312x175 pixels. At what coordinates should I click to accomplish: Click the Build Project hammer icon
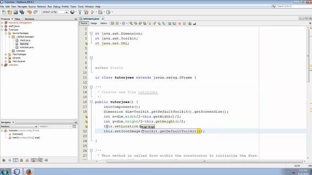[x=80, y=12]
